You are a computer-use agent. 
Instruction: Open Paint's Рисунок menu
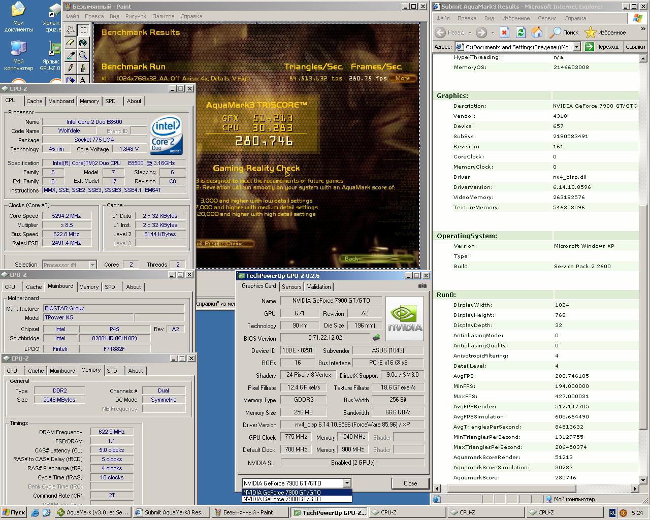[x=136, y=16]
